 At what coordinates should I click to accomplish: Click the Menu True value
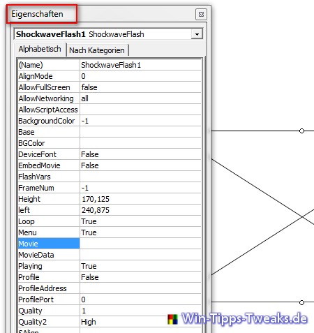tap(140, 232)
